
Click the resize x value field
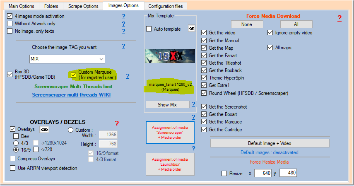click(x=262, y=173)
